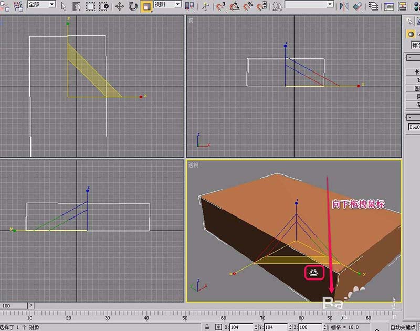Collapse the Name and Color rollout
This screenshot has height=331, width=420.
tap(410, 117)
